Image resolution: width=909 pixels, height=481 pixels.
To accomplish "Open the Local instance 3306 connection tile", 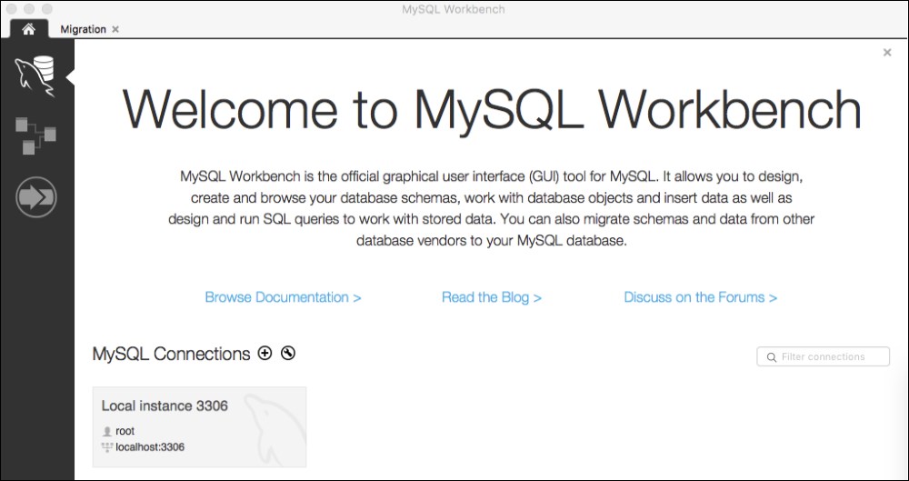I will [x=199, y=427].
